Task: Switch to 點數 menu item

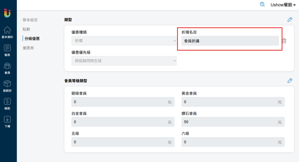Action: pyautogui.click(x=26, y=29)
